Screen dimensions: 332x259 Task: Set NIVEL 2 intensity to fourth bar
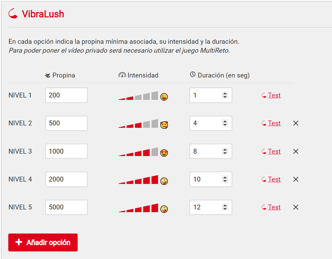[x=146, y=124]
